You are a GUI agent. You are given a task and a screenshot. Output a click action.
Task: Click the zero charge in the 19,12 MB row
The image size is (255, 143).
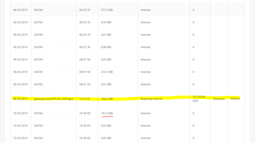click(x=193, y=113)
